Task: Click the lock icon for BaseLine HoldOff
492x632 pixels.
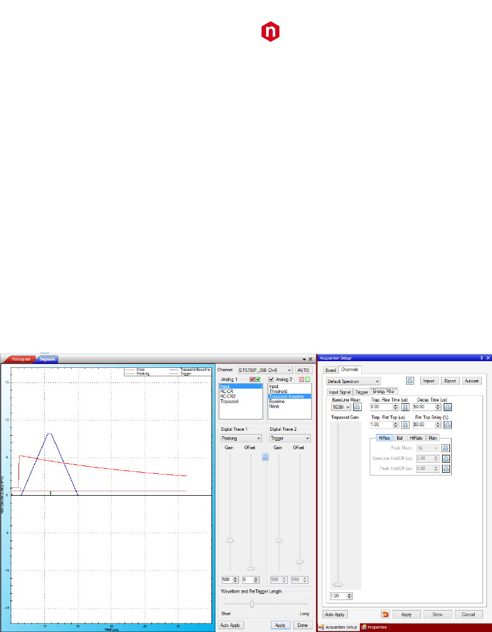Action: (x=445, y=459)
